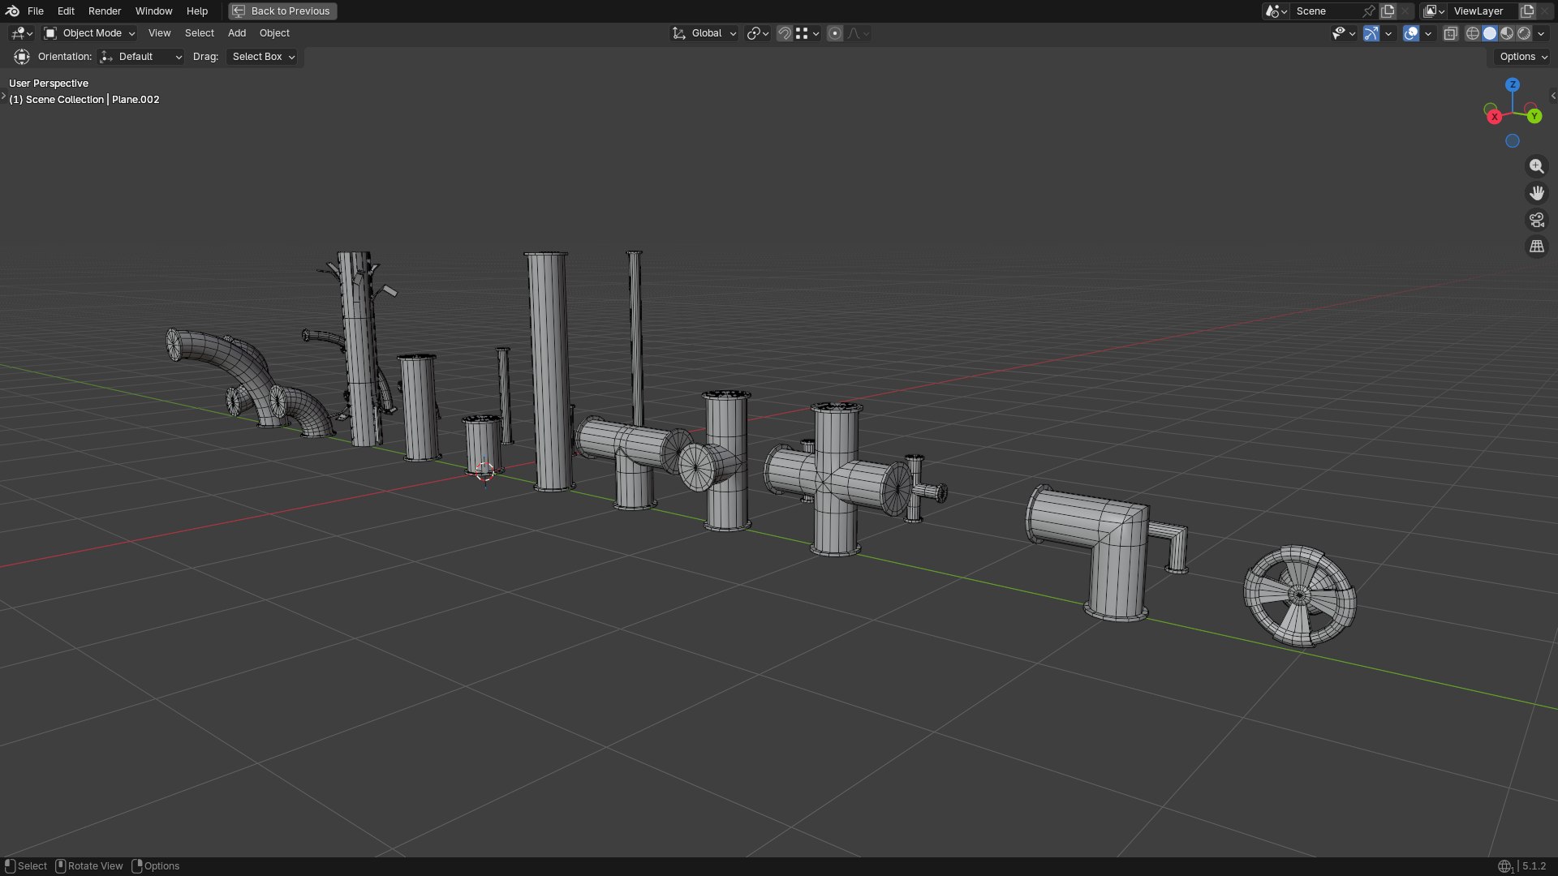Open the gizmos options arrow

(1388, 33)
